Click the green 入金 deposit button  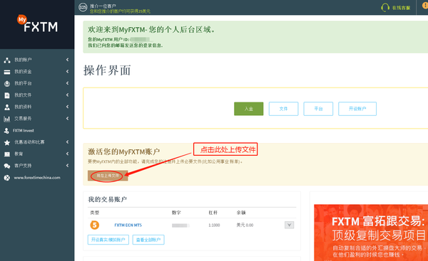pyautogui.click(x=249, y=109)
